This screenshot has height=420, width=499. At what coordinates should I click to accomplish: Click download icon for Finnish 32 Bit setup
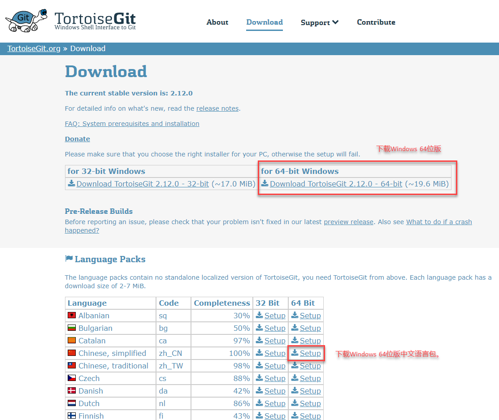260,416
